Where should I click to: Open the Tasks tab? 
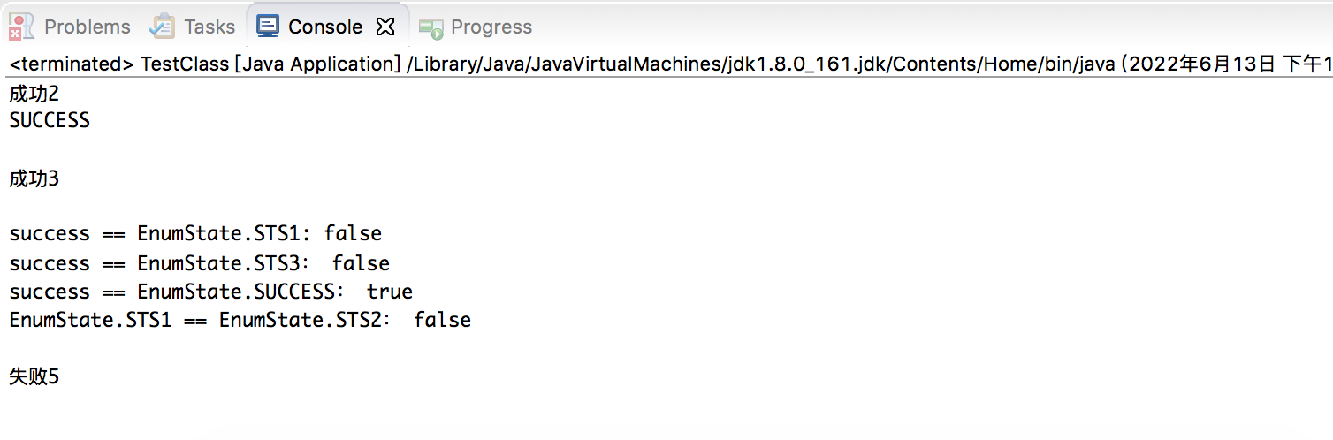tap(209, 27)
